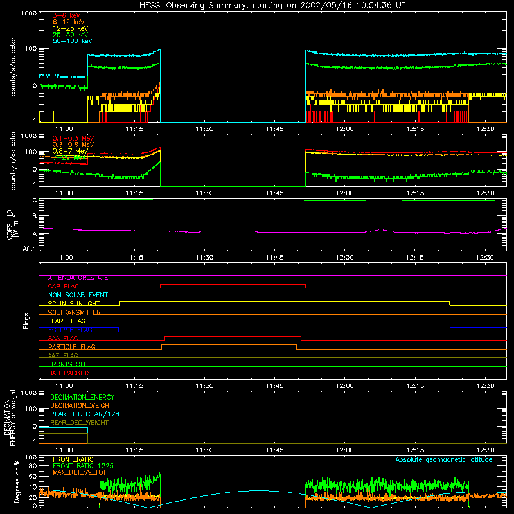Click the Degrees or % axis title
Viewport: 514px width, 514px height.
pyautogui.click(x=17, y=481)
